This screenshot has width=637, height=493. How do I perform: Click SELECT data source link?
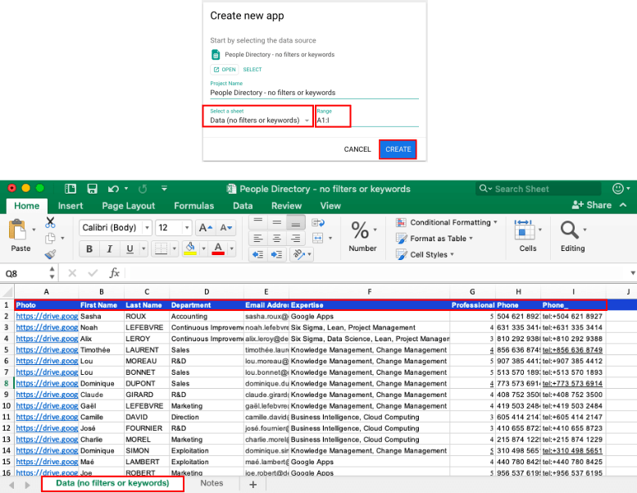253,70
